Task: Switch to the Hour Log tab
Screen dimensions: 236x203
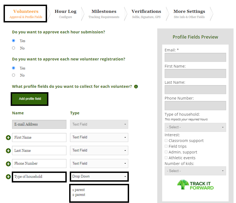Action: (x=65, y=14)
